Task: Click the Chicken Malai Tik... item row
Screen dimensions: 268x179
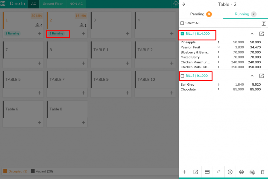Action: (x=221, y=67)
